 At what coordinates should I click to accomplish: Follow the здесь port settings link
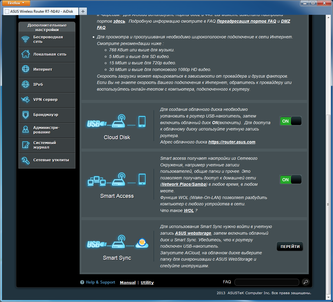pos(119,21)
